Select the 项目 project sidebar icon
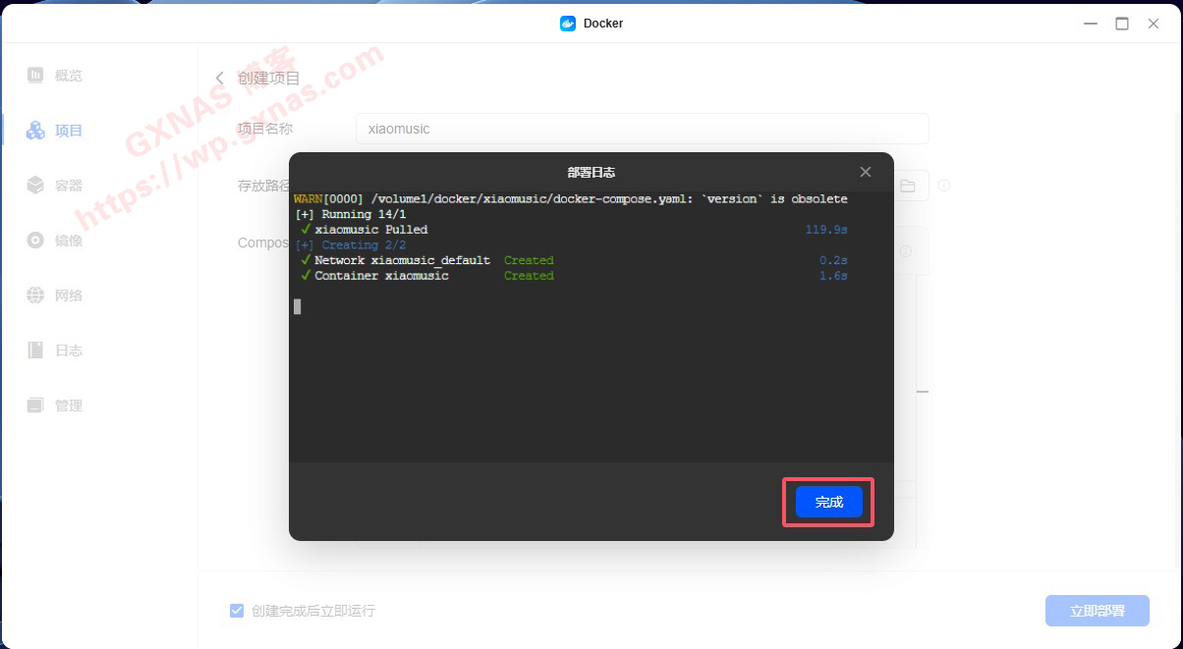 tap(35, 131)
